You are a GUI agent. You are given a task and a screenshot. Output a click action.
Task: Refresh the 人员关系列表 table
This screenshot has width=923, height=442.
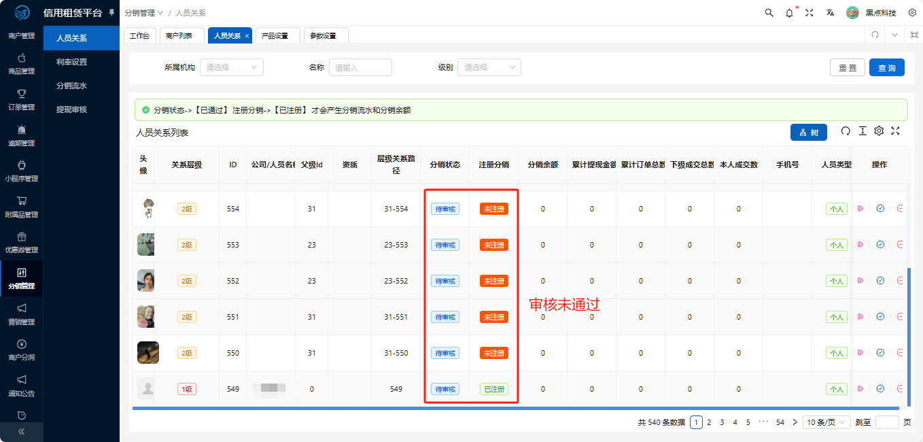click(846, 131)
